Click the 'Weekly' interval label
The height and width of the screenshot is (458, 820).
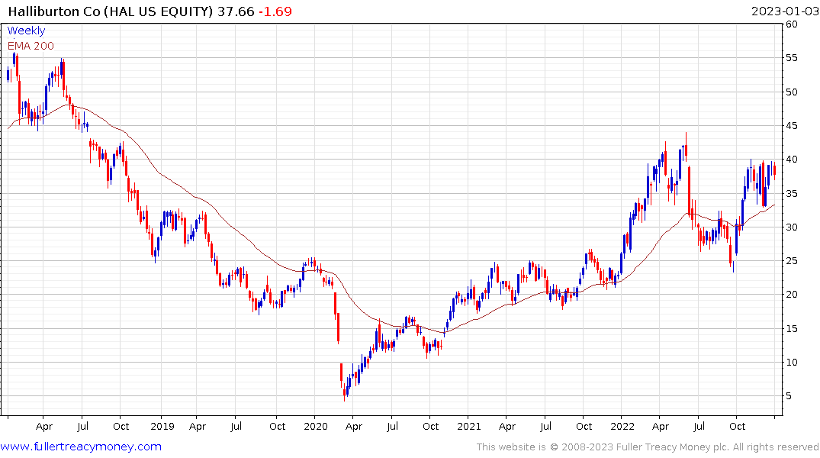pyautogui.click(x=26, y=31)
